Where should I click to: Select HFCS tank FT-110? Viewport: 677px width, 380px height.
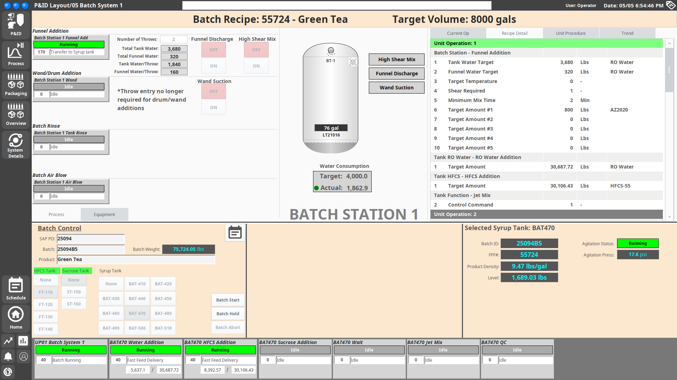click(46, 292)
